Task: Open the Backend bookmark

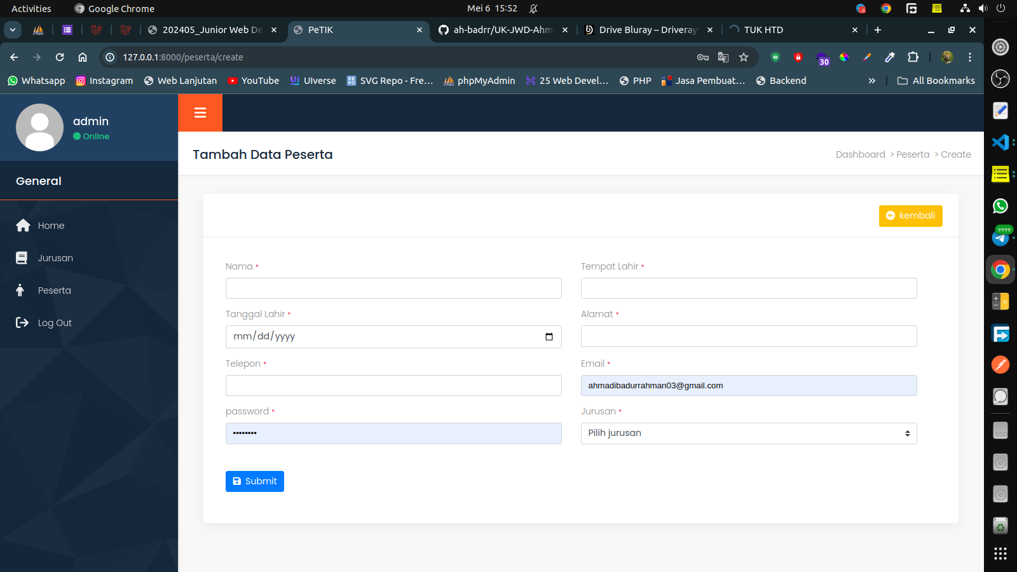Action: click(x=781, y=81)
